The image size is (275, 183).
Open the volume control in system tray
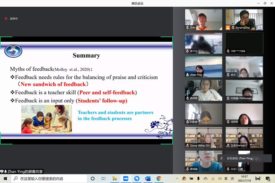[220, 179]
